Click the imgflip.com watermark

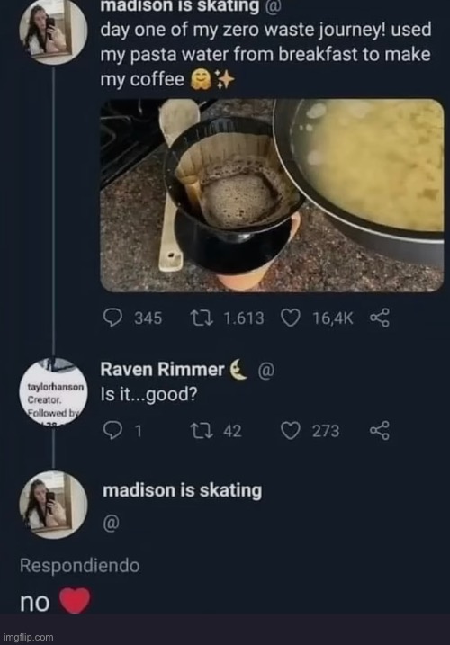pyautogui.click(x=28, y=637)
